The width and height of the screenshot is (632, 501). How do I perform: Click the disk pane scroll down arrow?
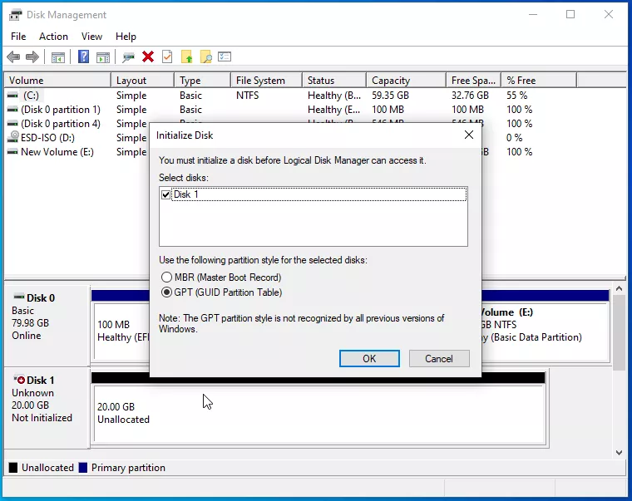[619, 453]
